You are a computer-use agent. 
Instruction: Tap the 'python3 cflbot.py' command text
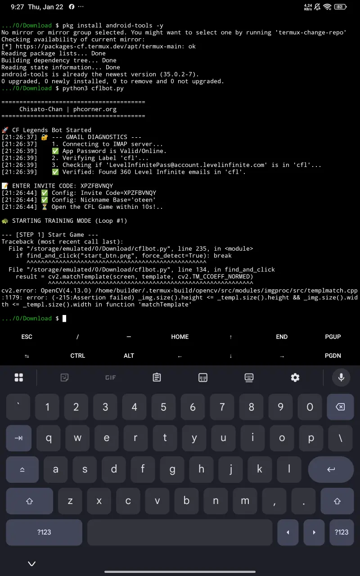93,88
